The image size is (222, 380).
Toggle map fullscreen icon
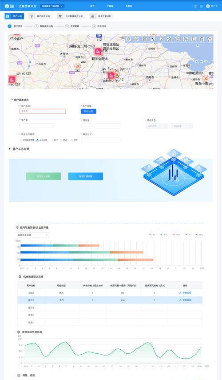tap(210, 39)
